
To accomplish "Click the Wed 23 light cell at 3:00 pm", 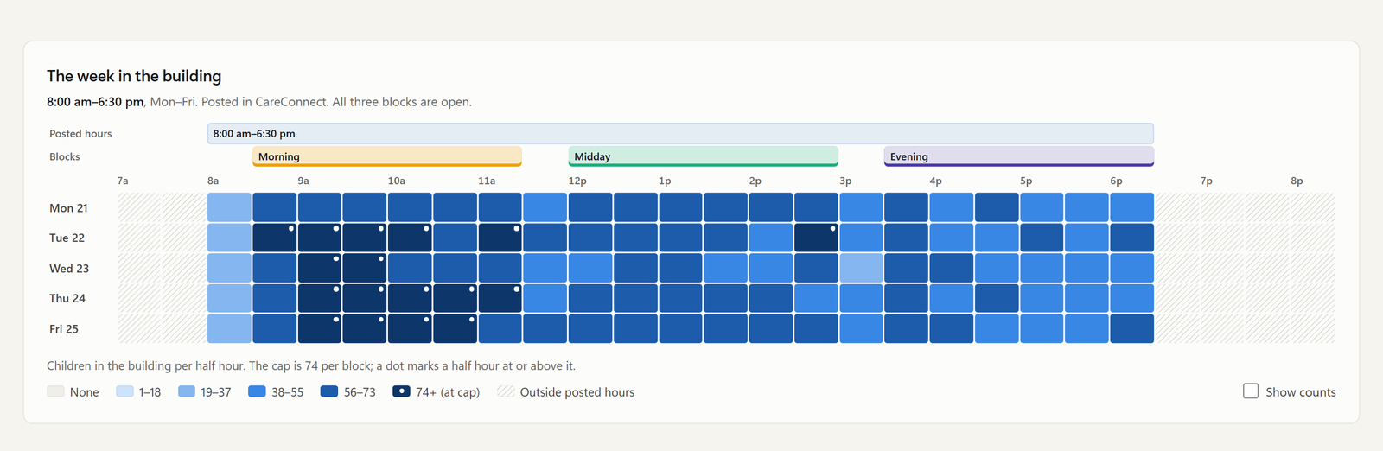I will [x=862, y=268].
